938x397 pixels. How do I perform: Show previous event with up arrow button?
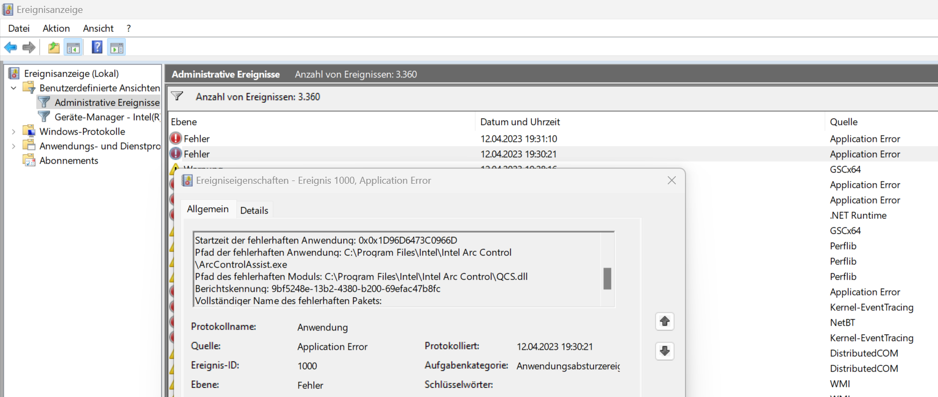[665, 321]
